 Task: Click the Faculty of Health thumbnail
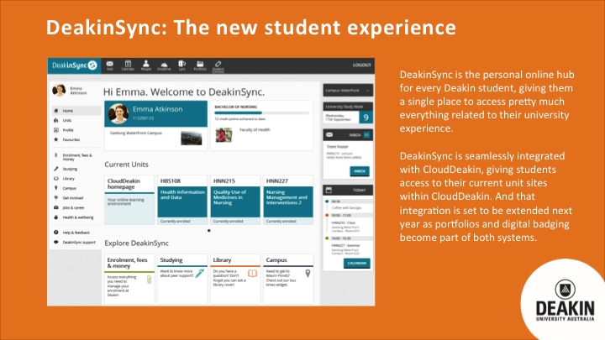click(224, 135)
